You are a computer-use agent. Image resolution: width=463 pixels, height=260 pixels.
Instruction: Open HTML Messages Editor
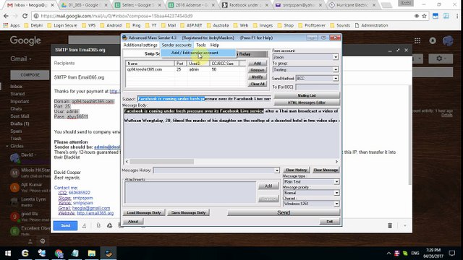pos(307,103)
